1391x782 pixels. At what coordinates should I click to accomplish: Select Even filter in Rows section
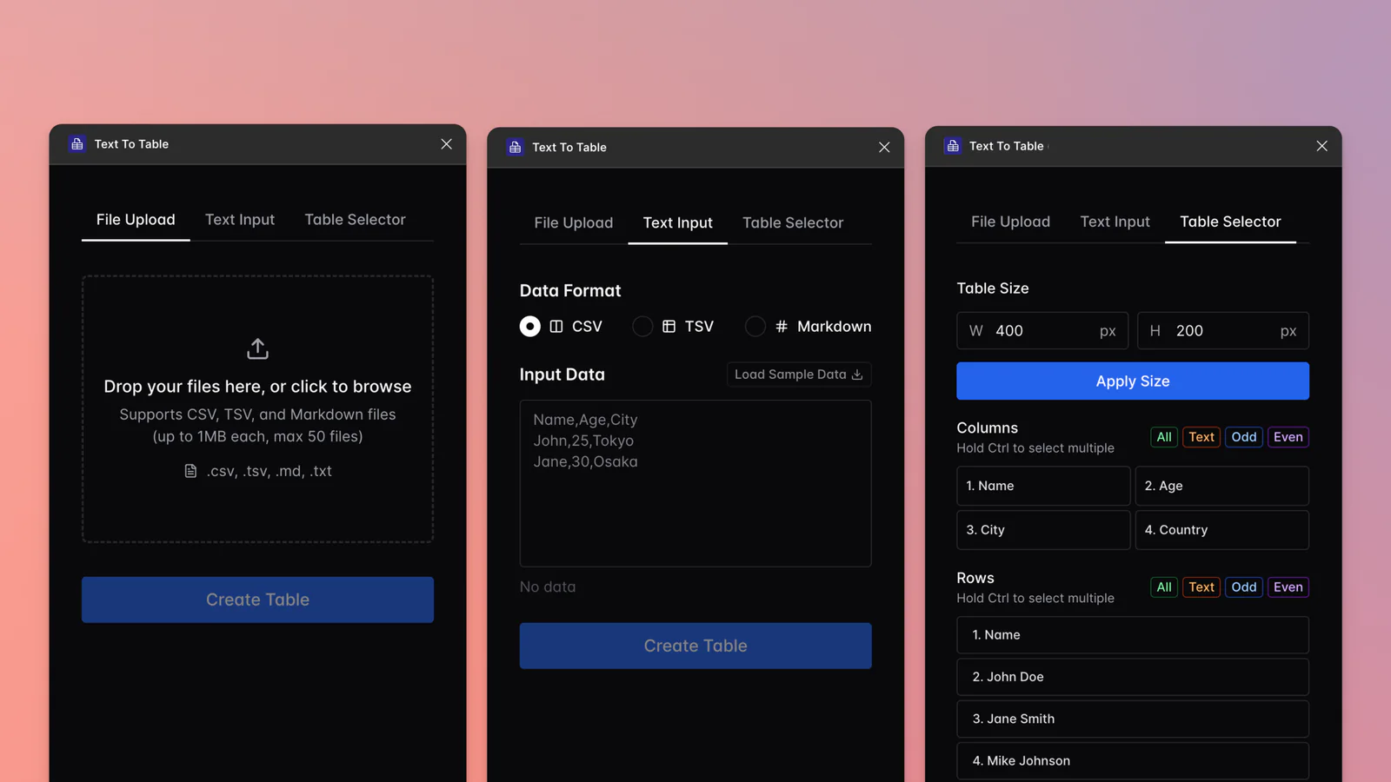click(x=1288, y=587)
